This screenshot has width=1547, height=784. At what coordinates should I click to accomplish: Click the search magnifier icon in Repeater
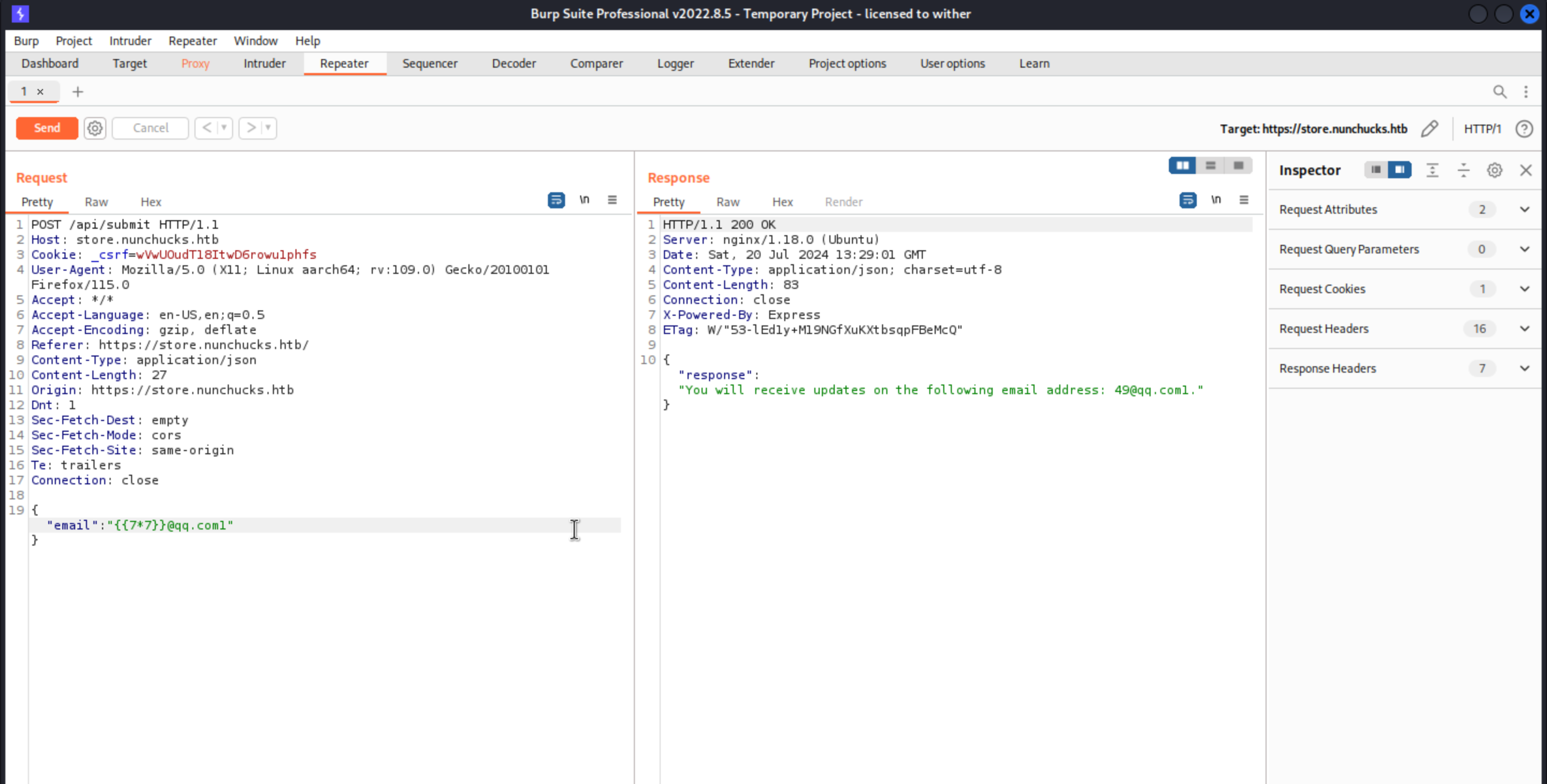[1500, 92]
